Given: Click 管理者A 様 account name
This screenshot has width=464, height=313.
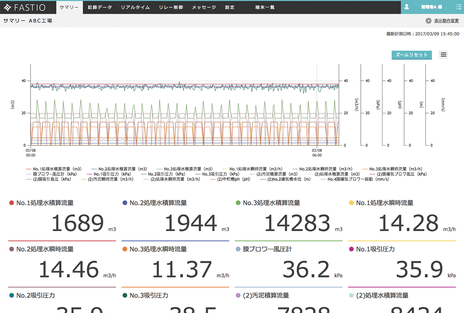Looking at the screenshot, I should coord(431,7).
